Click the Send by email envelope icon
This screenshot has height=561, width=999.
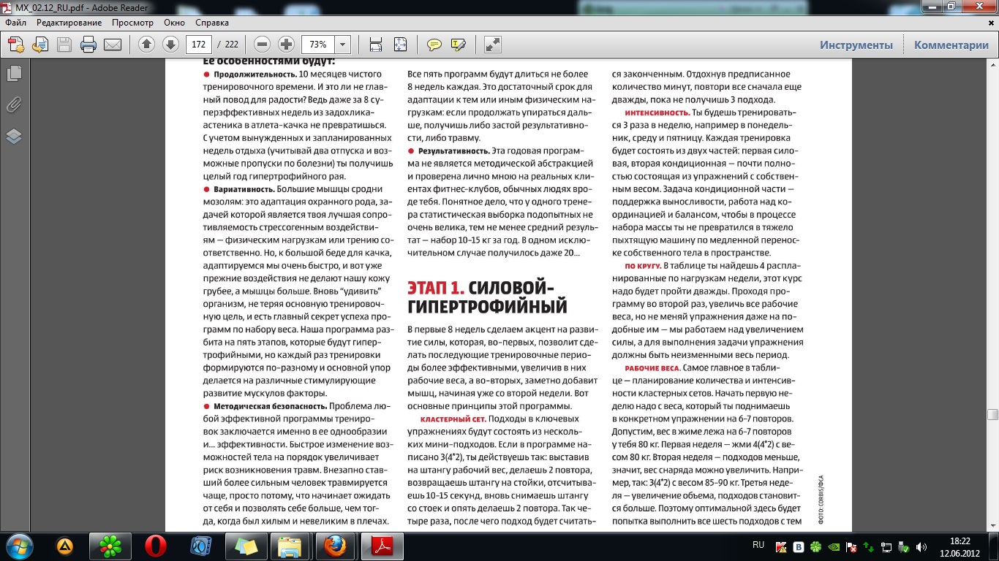[113, 45]
